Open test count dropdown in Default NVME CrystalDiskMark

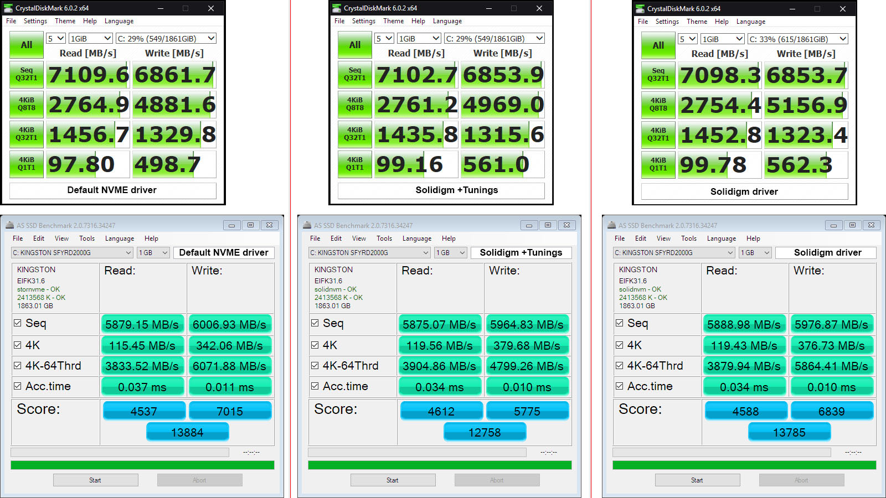pos(55,38)
